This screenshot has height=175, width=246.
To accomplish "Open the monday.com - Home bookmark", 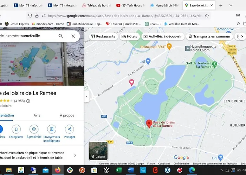I will point(48,24).
